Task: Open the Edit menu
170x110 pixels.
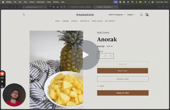Action: (20, 2)
